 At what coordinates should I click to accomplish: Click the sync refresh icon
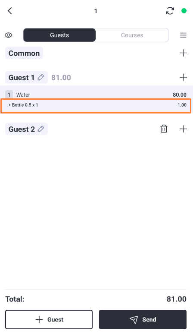[x=170, y=11]
